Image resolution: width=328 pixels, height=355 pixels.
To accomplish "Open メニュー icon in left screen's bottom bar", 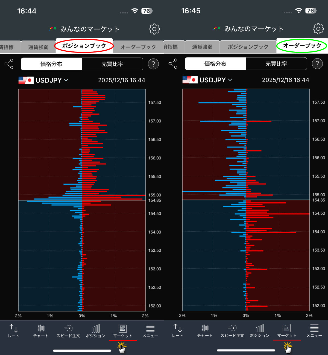I will tap(150, 331).
